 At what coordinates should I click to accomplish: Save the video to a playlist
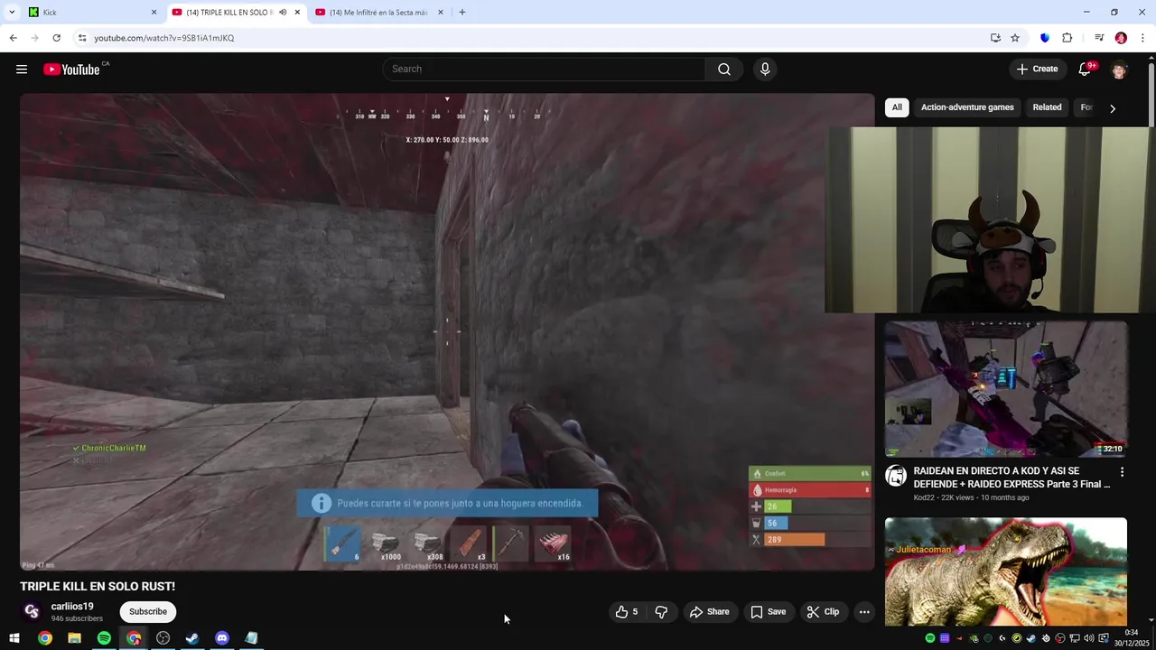pyautogui.click(x=768, y=612)
